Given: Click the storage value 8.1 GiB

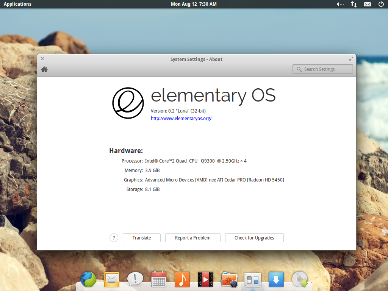Looking at the screenshot, I should 152,189.
